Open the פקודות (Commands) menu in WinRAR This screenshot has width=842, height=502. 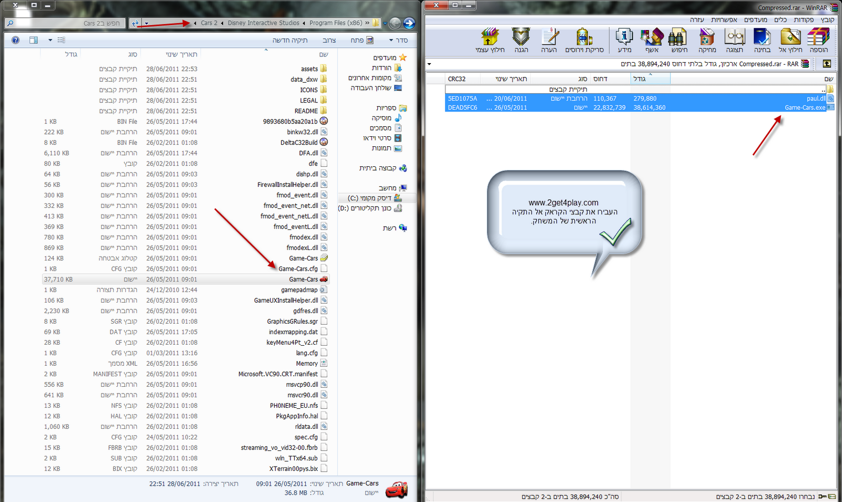[804, 19]
